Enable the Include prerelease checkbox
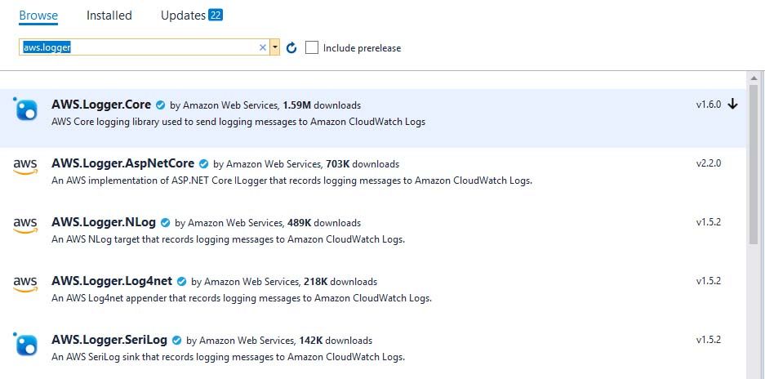 (x=312, y=47)
